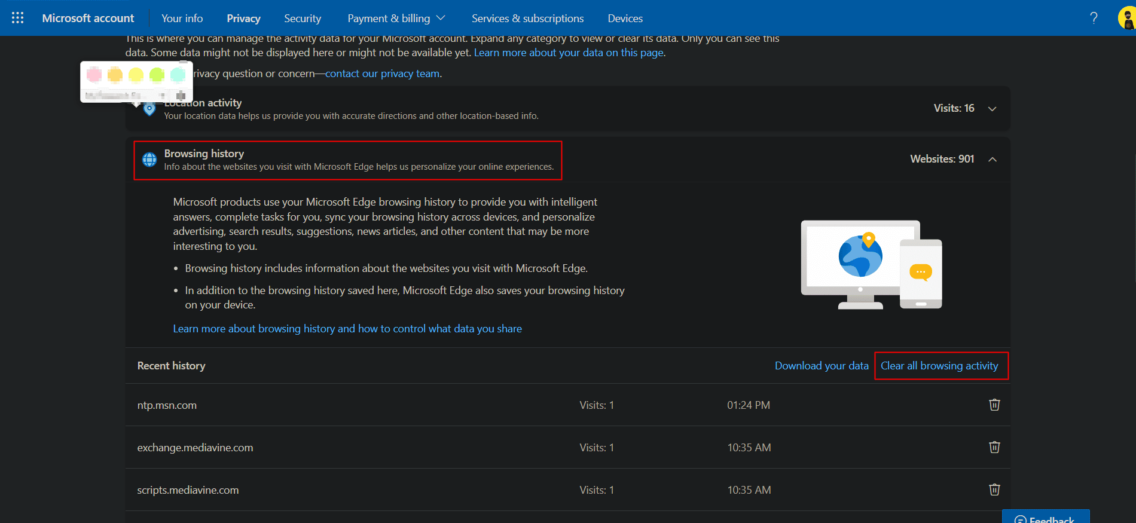
Task: Go to the Your info tab
Action: point(182,18)
